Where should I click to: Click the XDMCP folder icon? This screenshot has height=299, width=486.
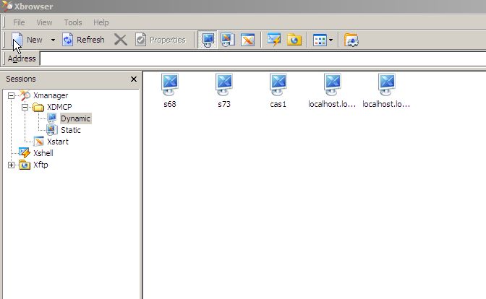[38, 107]
